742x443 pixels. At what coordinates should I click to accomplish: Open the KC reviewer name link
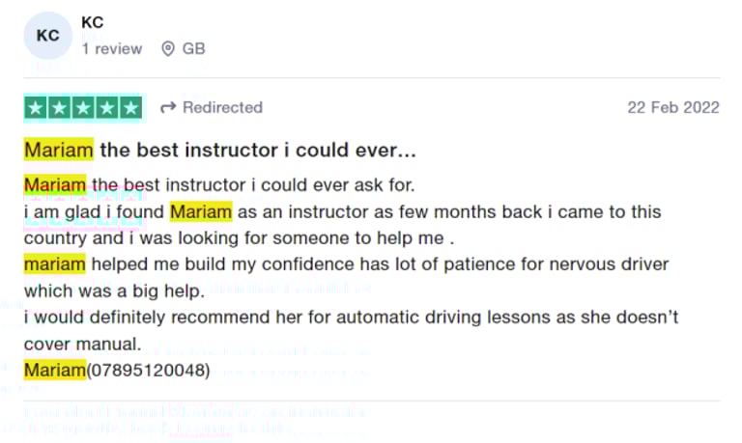pyautogui.click(x=93, y=22)
